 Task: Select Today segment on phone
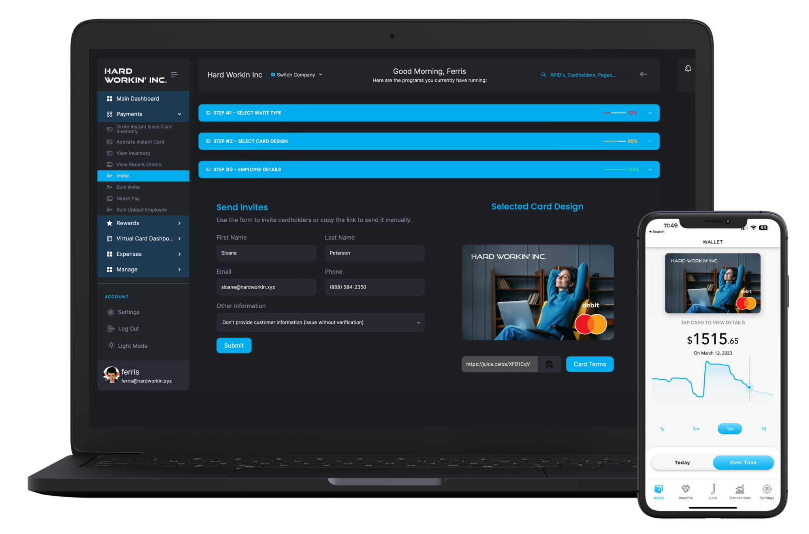coord(682,463)
